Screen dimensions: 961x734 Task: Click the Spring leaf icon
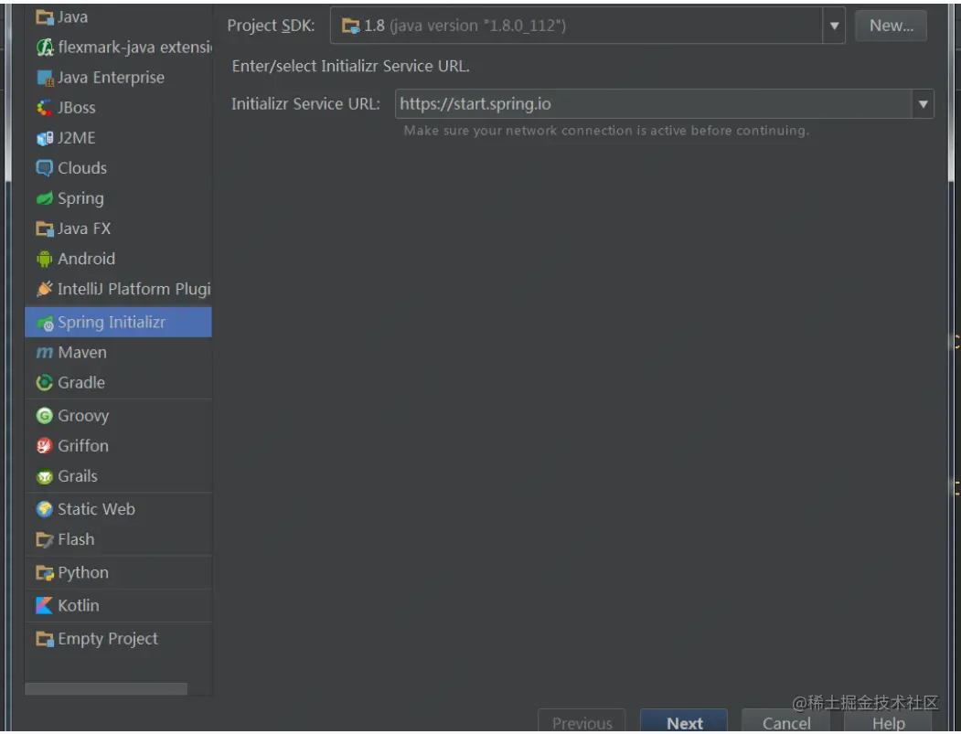[x=45, y=198]
